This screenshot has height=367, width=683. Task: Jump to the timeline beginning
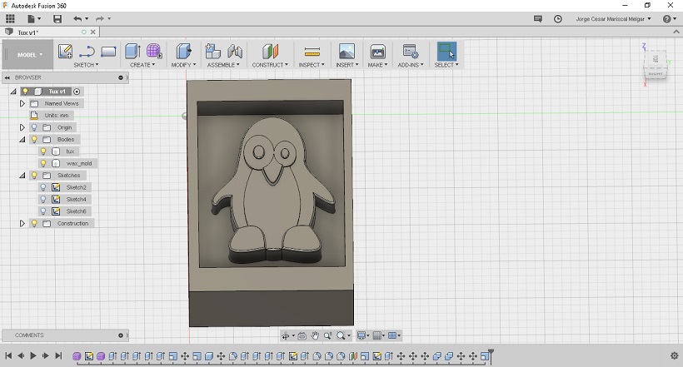coord(8,355)
